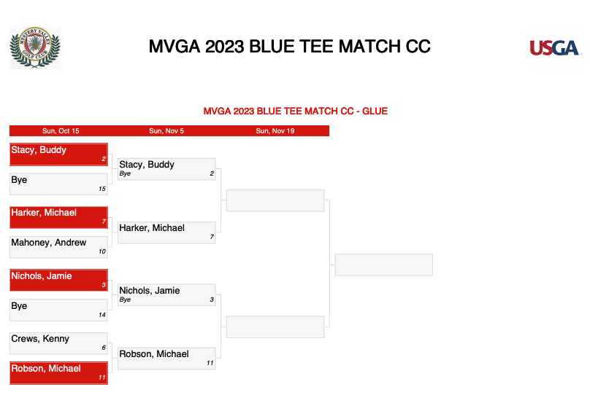Select the Bye slot seeded 15
590x419 pixels.
(x=58, y=184)
